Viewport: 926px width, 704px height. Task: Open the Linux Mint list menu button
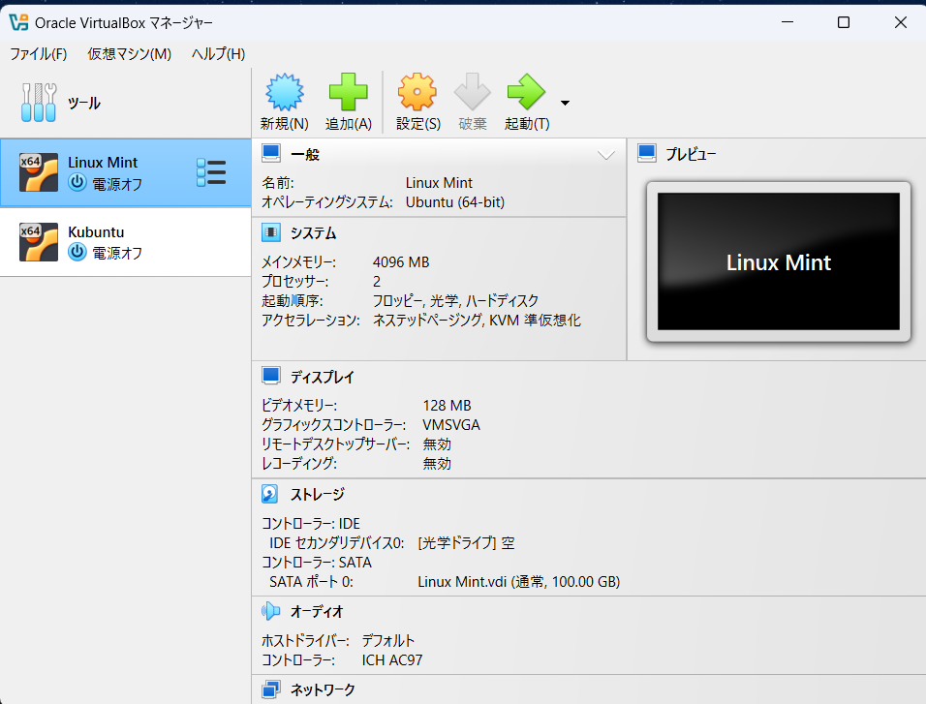point(210,171)
